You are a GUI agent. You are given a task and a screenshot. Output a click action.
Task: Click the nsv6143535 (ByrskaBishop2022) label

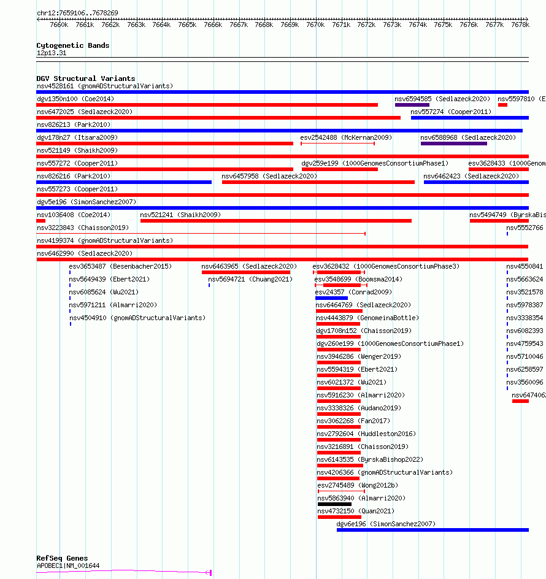[x=370, y=461]
